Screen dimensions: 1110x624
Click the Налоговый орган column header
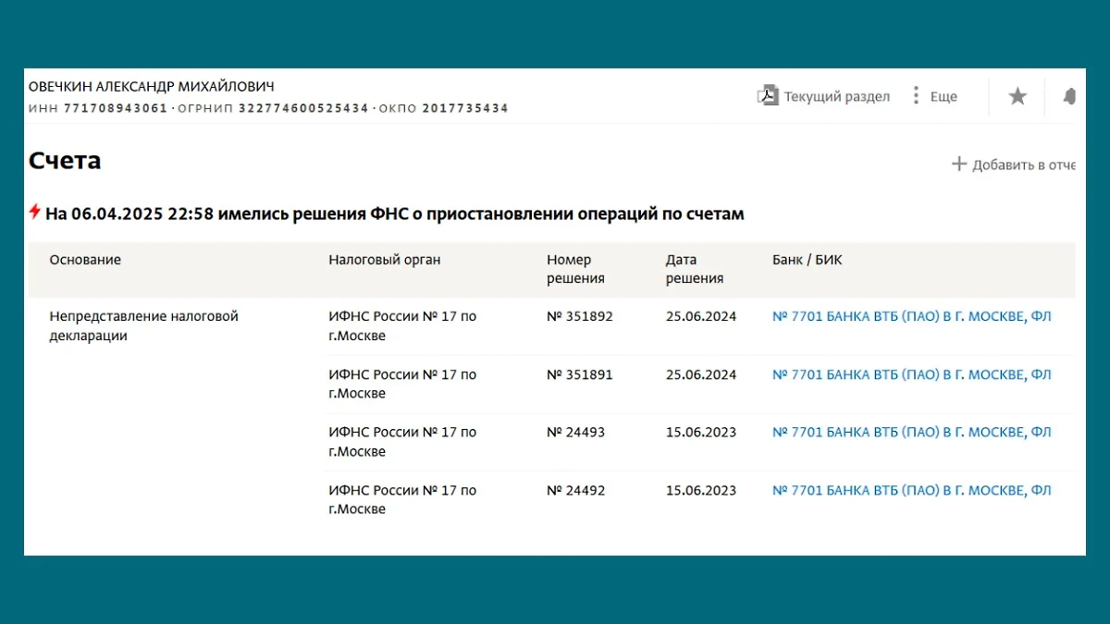[385, 260]
